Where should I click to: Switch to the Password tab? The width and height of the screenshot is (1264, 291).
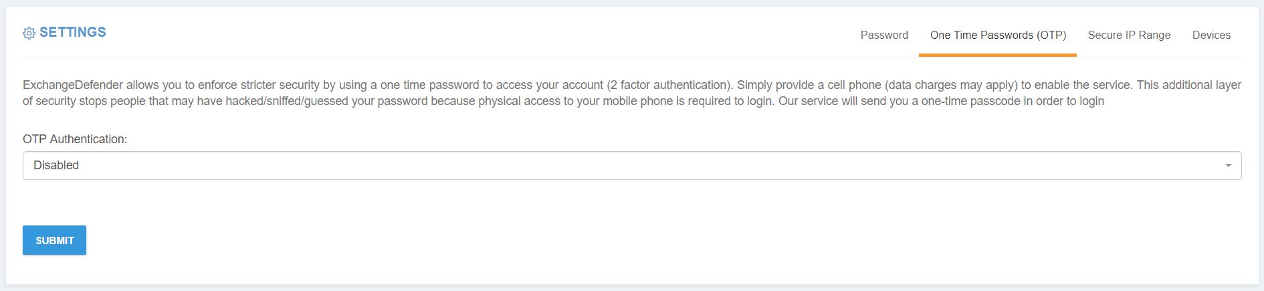pos(884,35)
